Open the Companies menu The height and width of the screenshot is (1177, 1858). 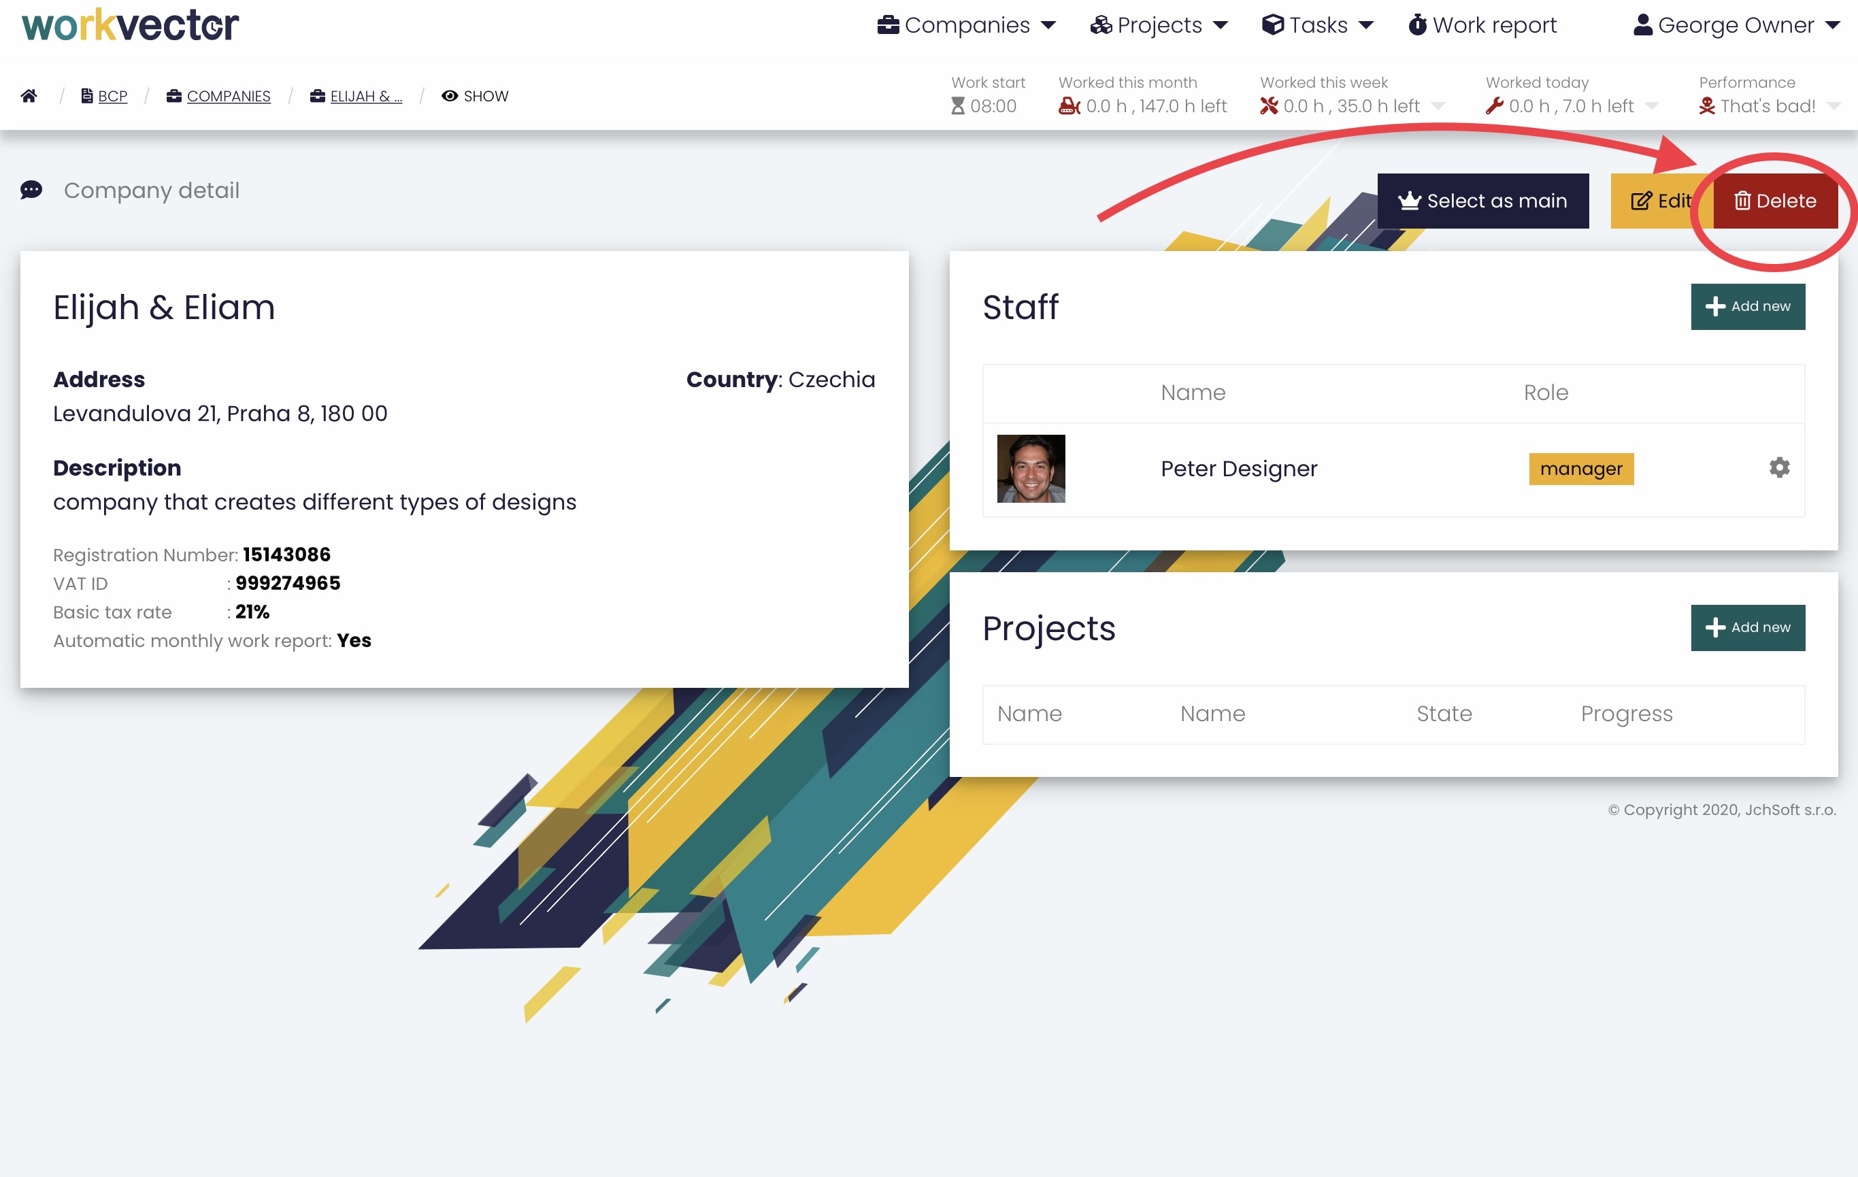click(x=966, y=24)
